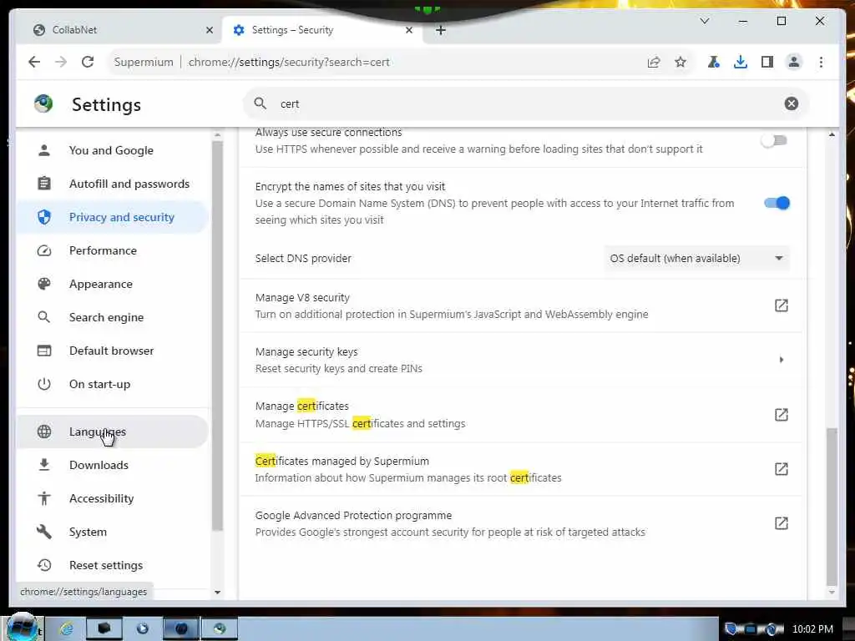Viewport: 855px width, 641px height.
Task: Click the main content scrollbar thumb
Action: 832,506
